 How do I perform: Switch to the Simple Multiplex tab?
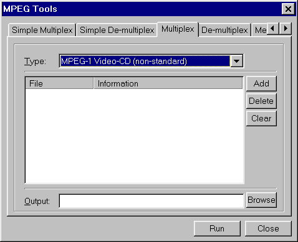[42, 30]
